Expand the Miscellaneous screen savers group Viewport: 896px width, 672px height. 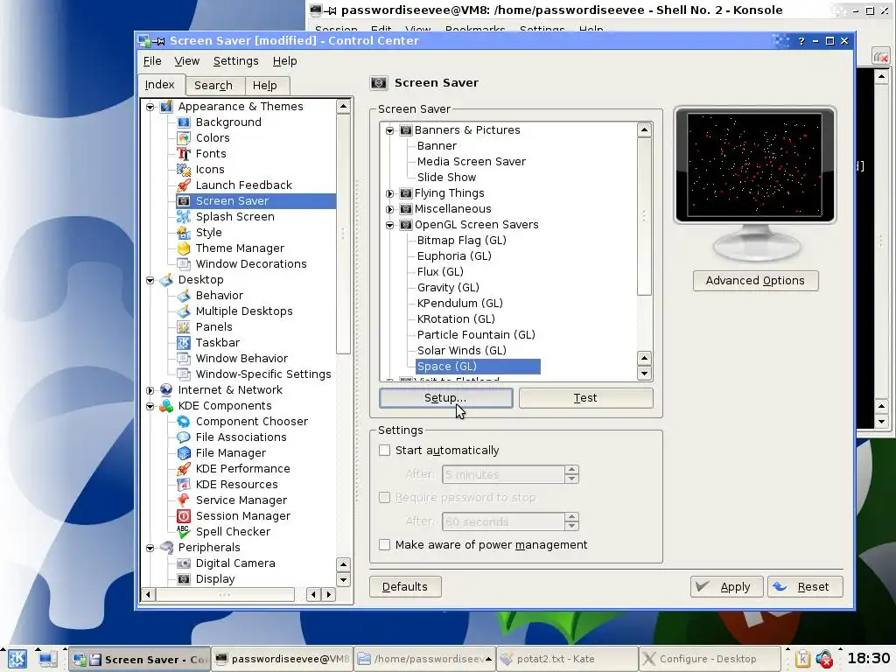click(x=389, y=209)
